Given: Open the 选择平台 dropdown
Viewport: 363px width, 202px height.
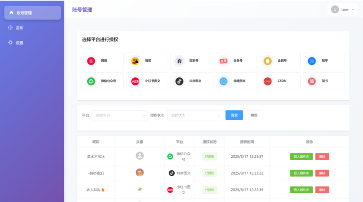Looking at the screenshot, I should coord(120,115).
